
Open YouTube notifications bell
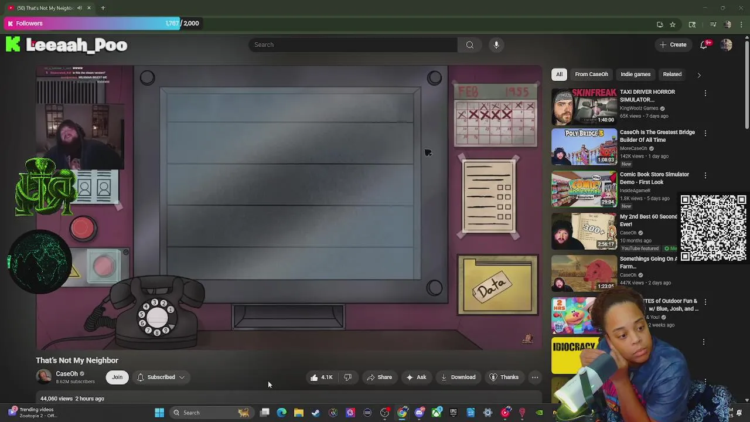704,45
